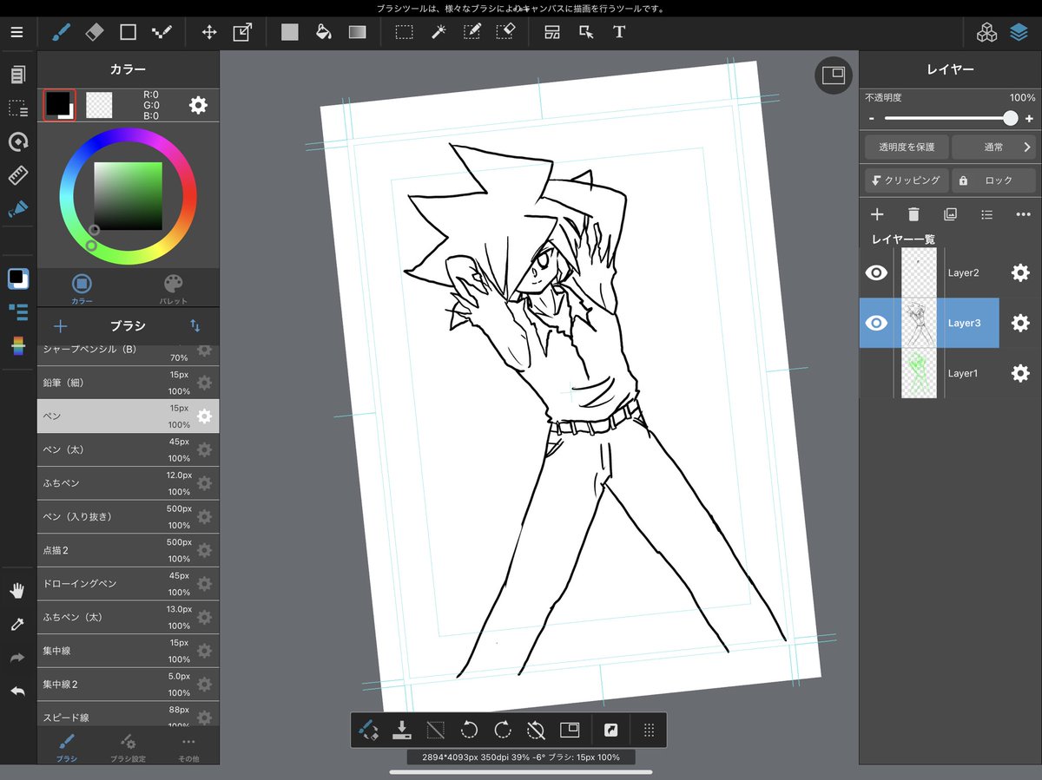
Task: Click the black foreground color swatch
Action: (59, 105)
